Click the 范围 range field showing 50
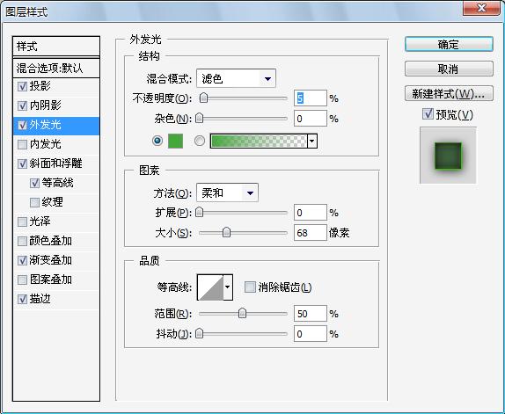This screenshot has width=505, height=414. pyautogui.click(x=311, y=313)
